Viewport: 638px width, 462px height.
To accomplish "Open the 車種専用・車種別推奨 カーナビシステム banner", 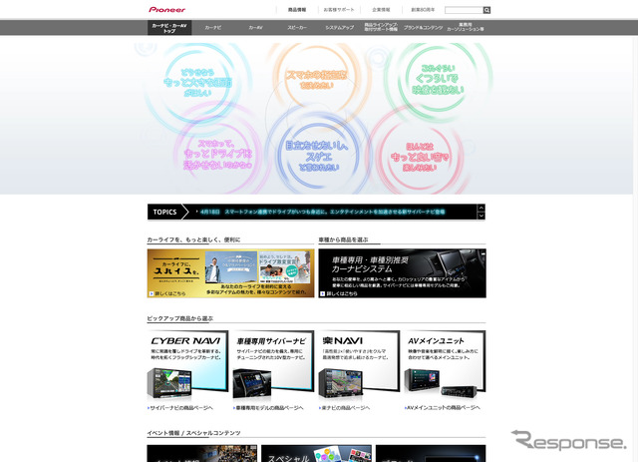I will (402, 273).
